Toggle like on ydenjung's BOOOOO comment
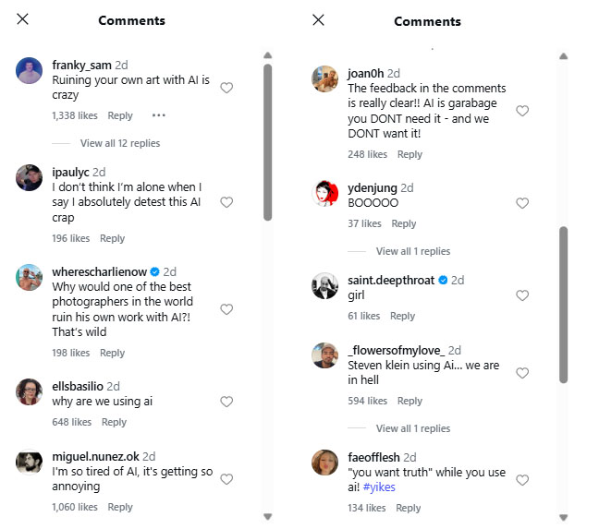The width and height of the screenshot is (599, 529). [x=522, y=203]
